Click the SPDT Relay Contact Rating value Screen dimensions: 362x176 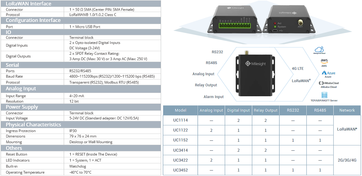(94, 54)
